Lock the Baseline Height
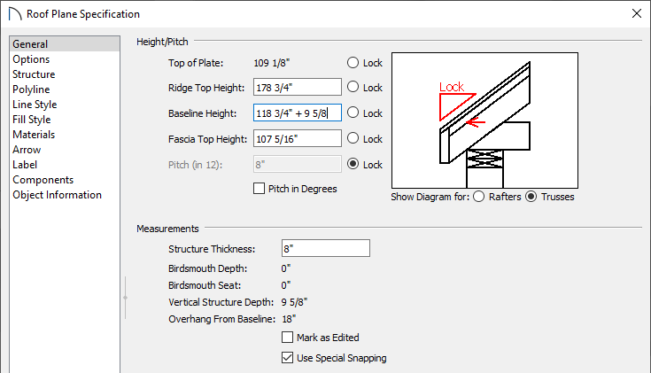This screenshot has width=651, height=373. tap(353, 113)
